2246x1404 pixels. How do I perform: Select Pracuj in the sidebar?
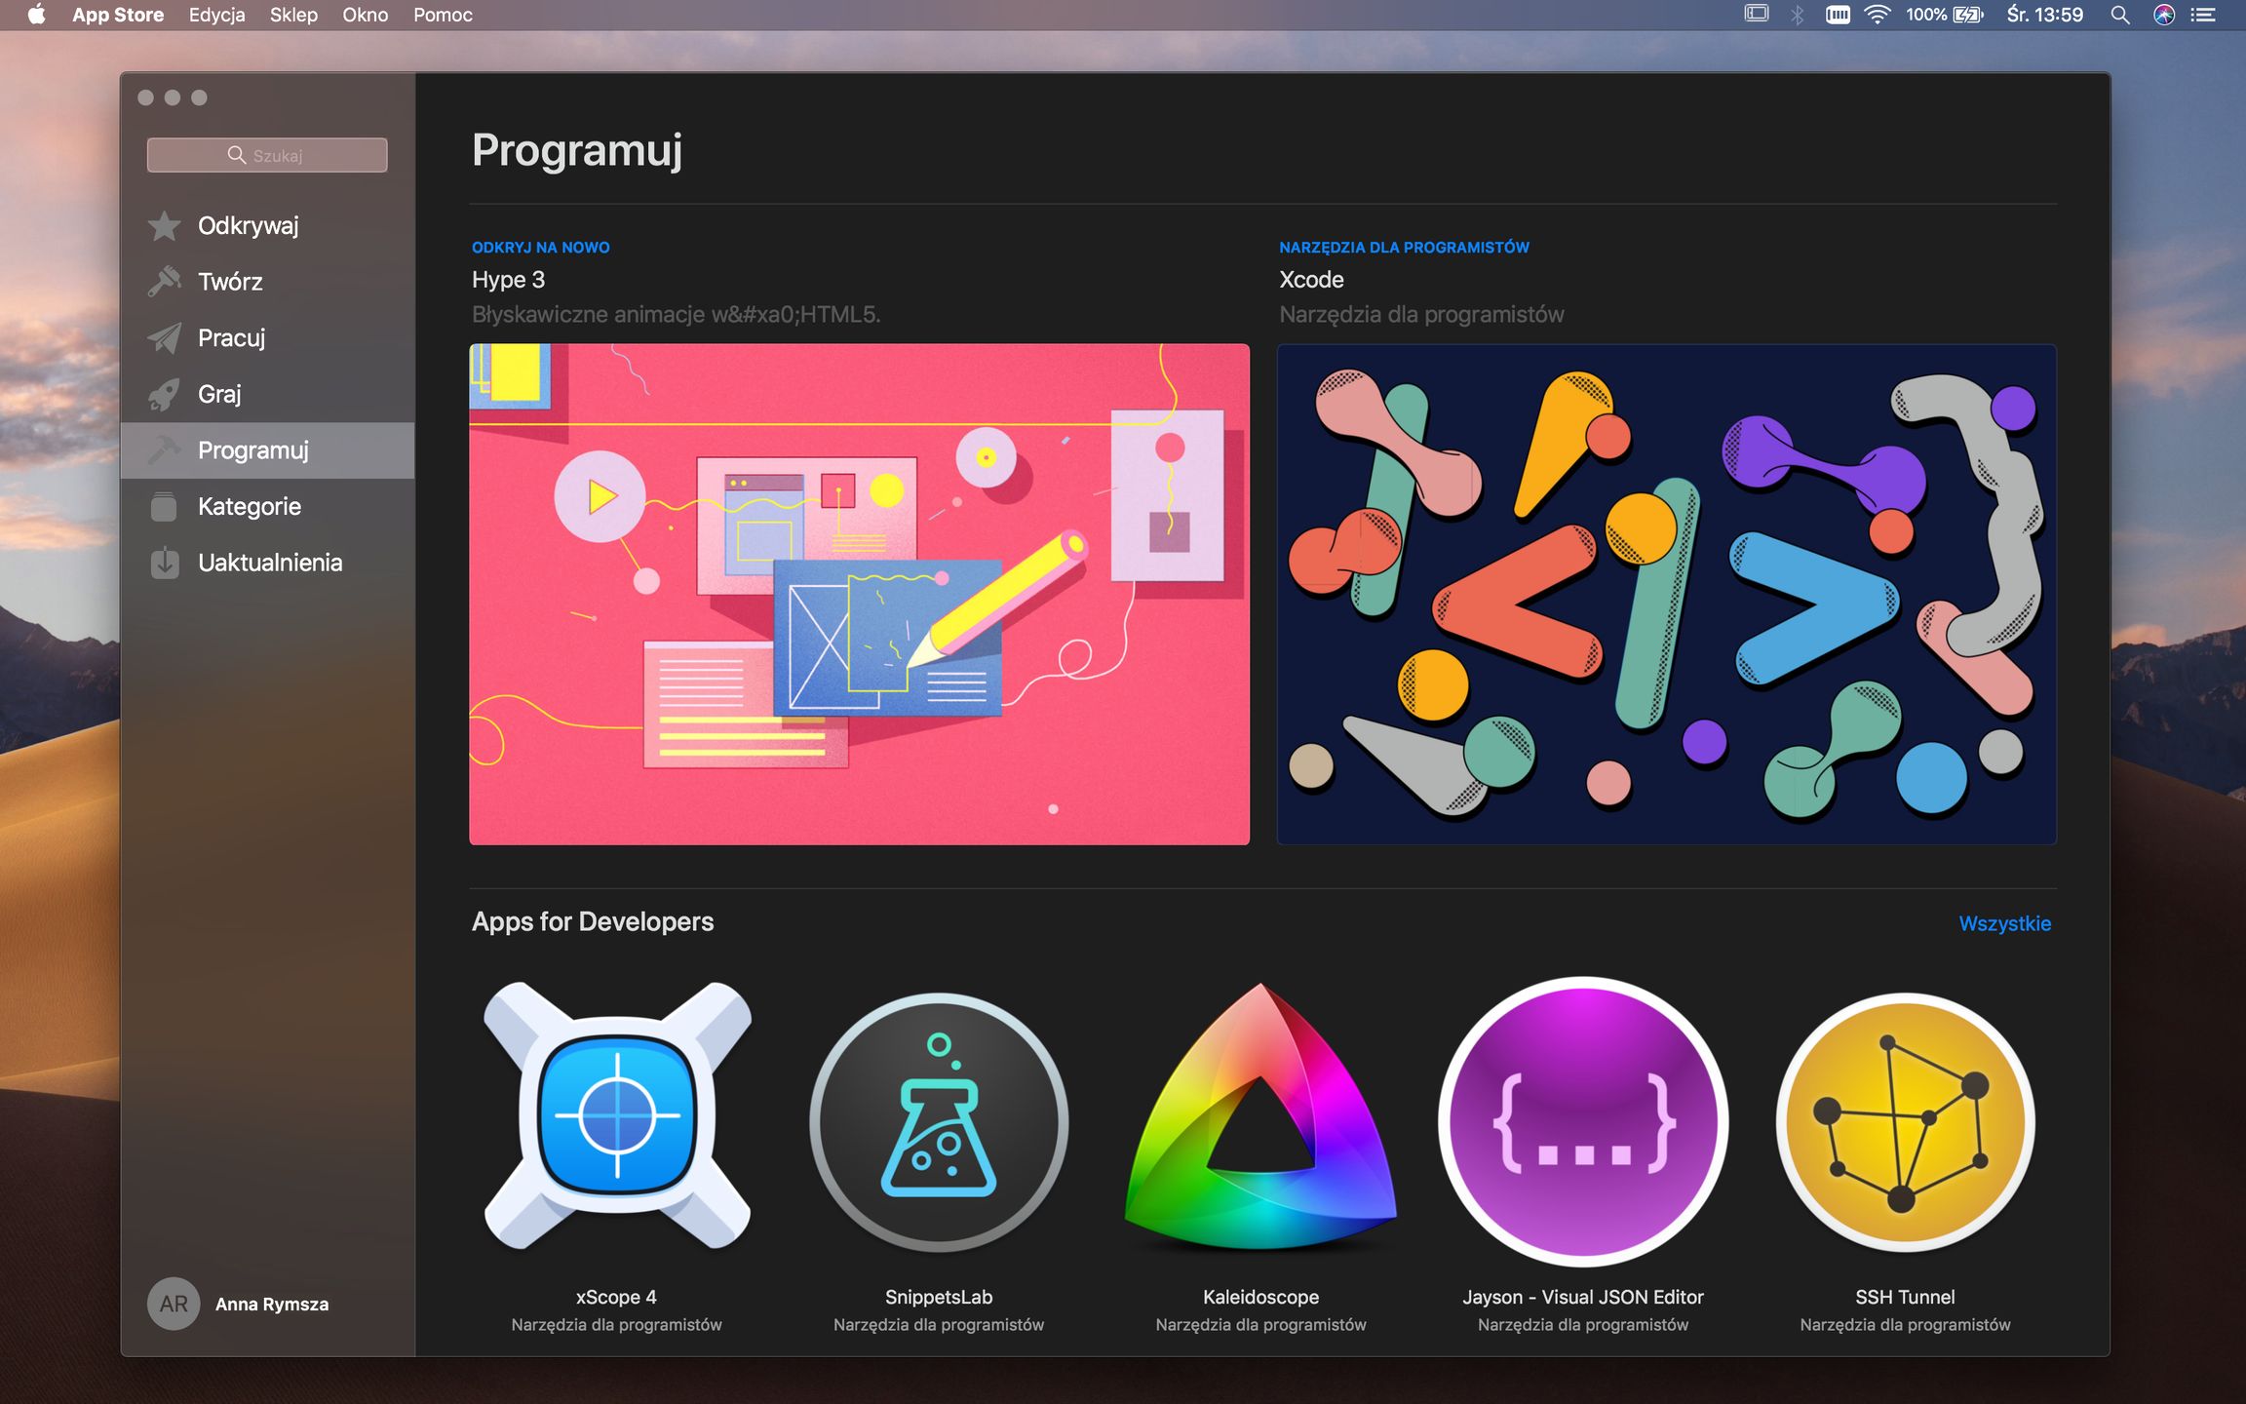pyautogui.click(x=231, y=338)
